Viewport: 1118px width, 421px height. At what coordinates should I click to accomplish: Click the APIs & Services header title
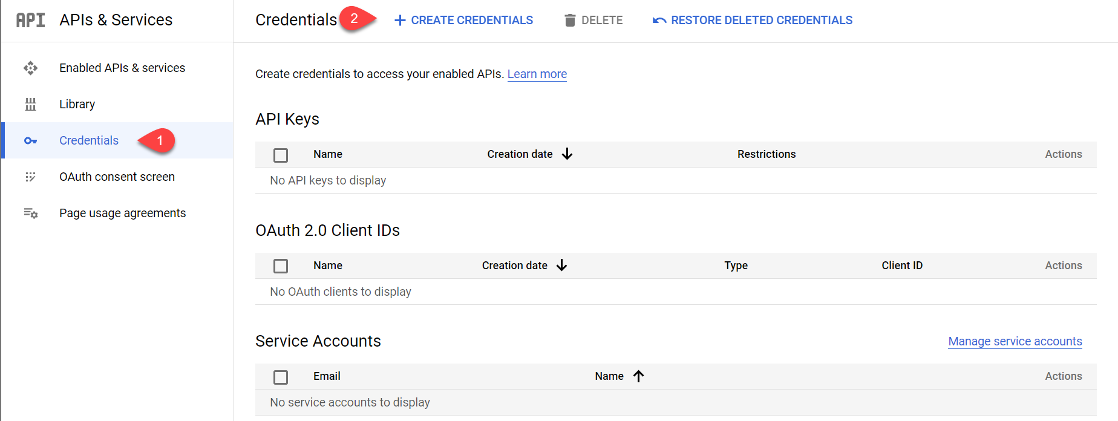coord(116,20)
